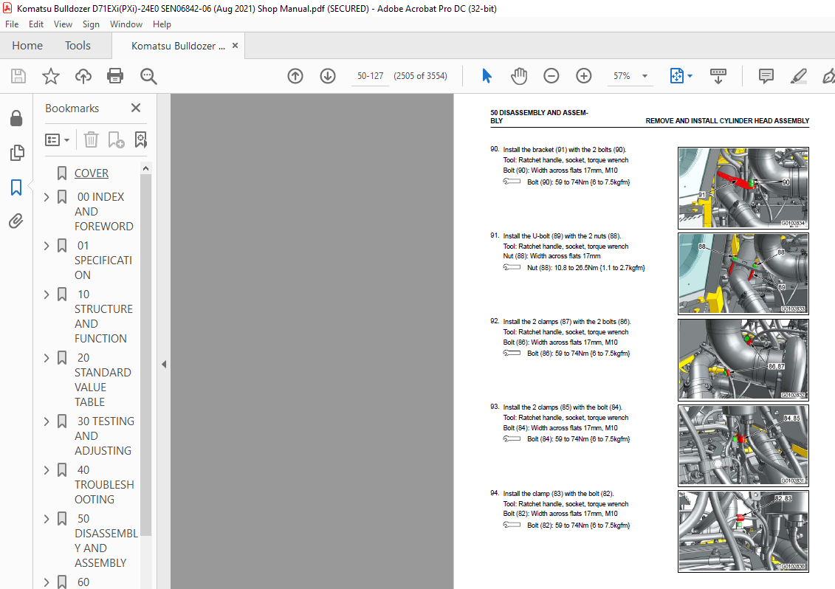
Task: Close the Bookmarks panel
Action: click(136, 108)
